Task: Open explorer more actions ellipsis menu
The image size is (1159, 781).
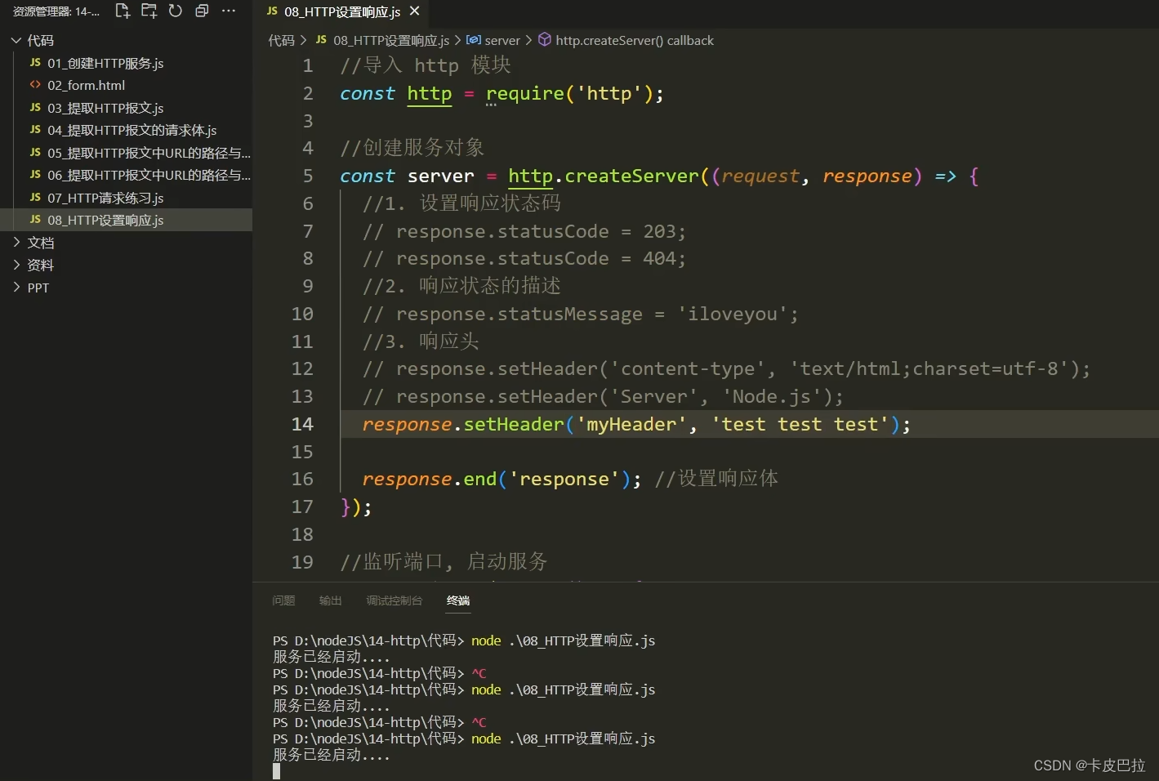Action: coord(229,11)
